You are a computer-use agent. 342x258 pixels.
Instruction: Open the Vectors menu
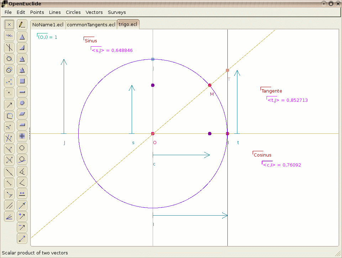(94, 12)
